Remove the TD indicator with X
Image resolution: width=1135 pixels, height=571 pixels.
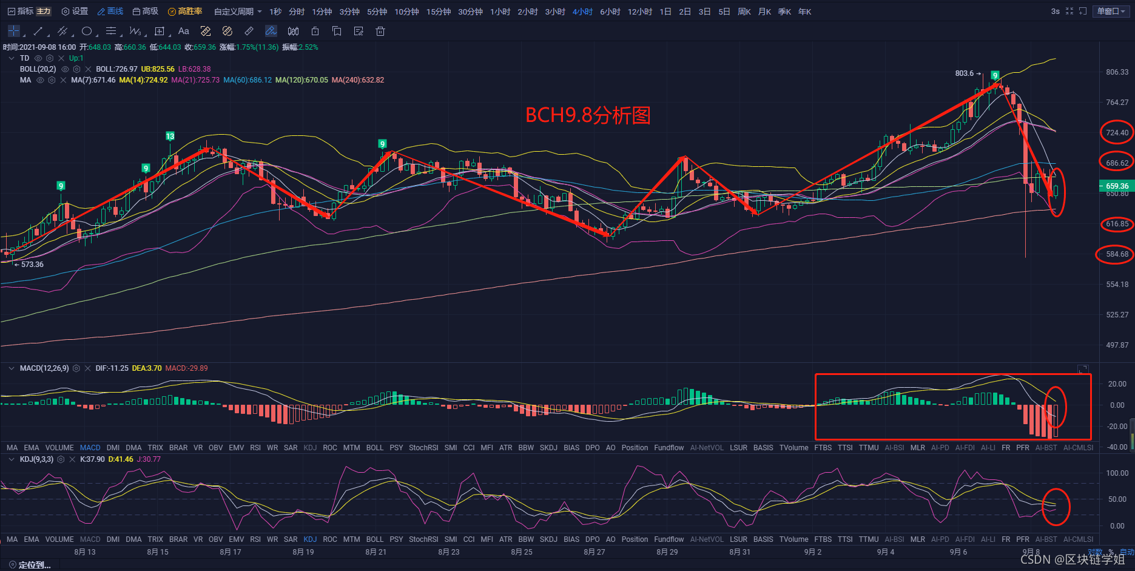tap(61, 58)
